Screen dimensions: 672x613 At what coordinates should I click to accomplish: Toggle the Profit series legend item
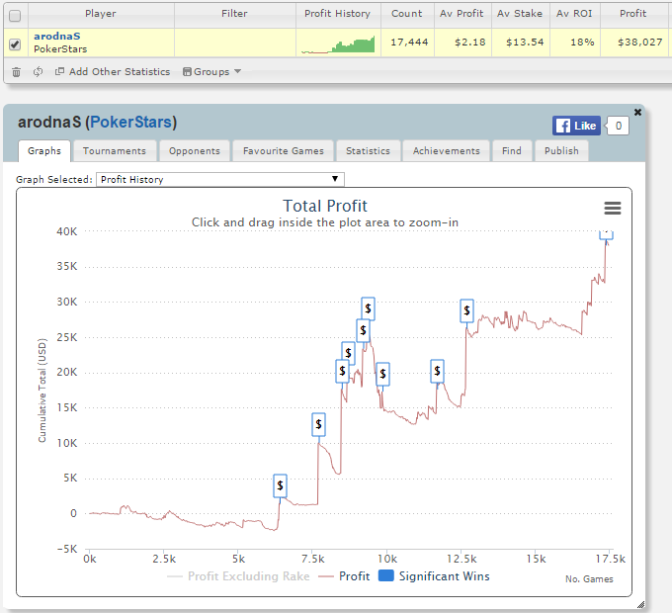click(x=344, y=576)
